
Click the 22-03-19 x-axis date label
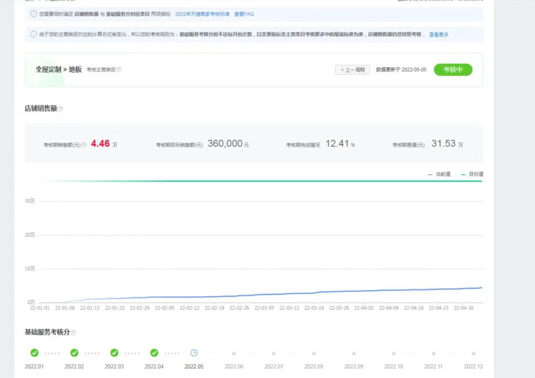314,308
